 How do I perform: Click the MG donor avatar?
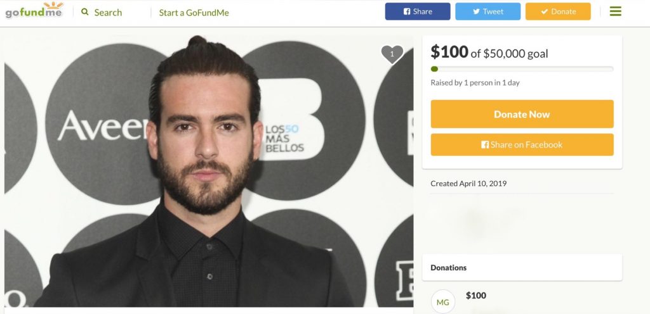[x=442, y=302]
